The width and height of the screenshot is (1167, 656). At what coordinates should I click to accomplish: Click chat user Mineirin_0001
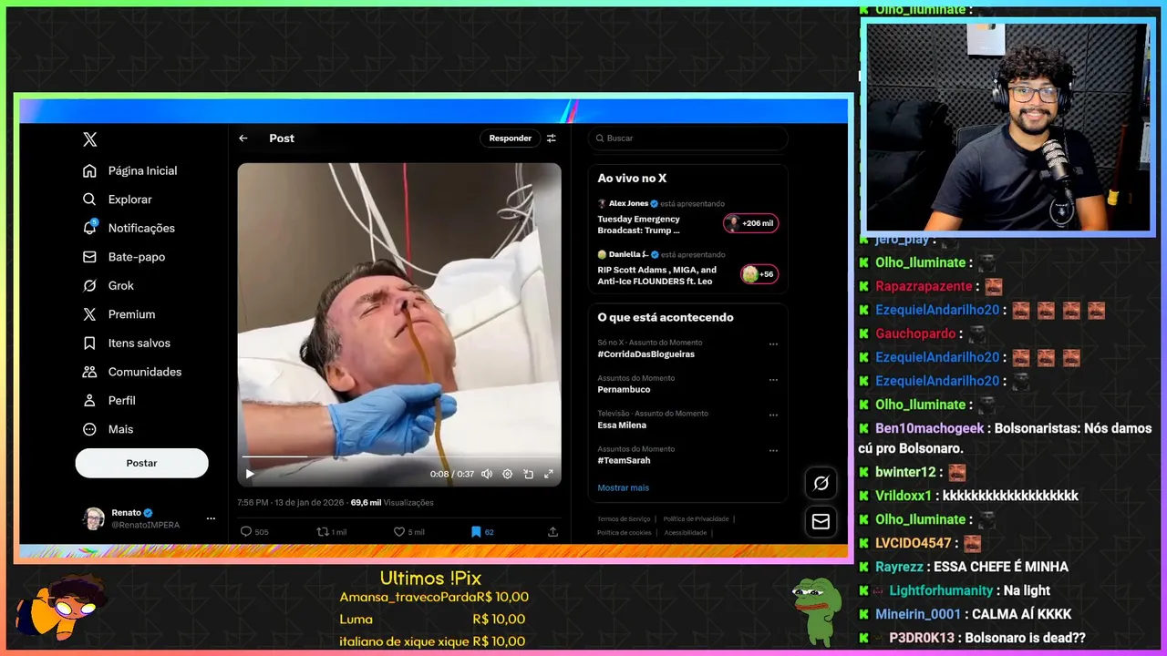[x=918, y=614]
